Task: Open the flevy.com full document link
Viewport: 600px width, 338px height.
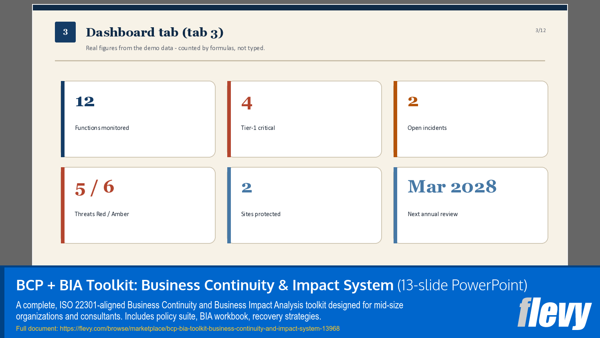Action: click(200, 328)
